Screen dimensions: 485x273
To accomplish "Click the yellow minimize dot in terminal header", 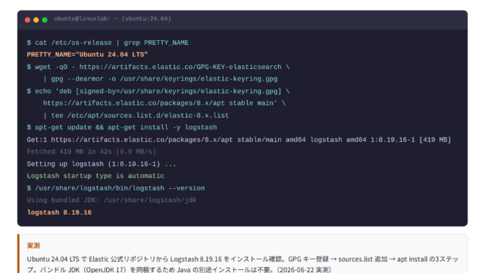I will click(x=36, y=20).
